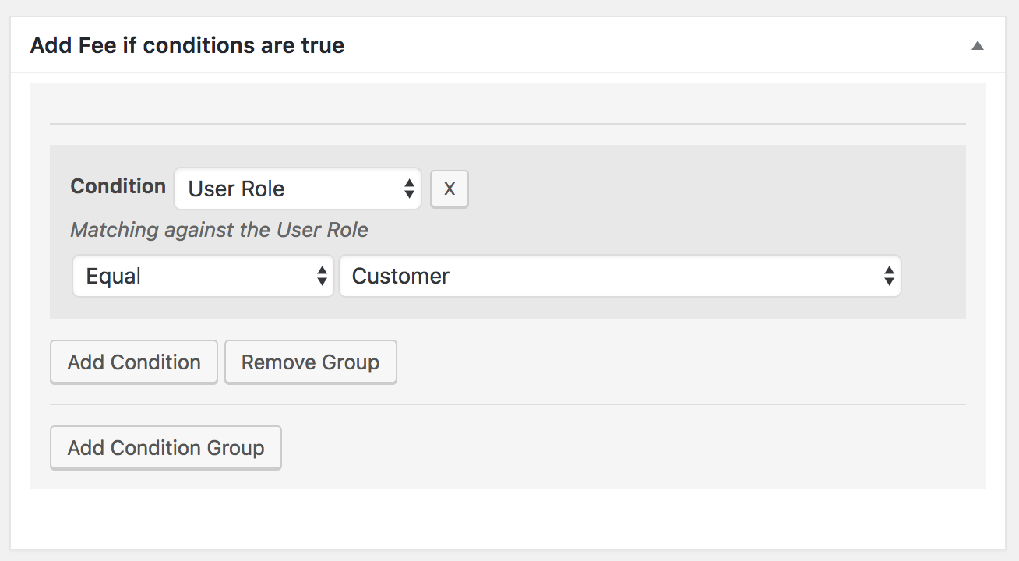
Task: Click the arrows on the Customer select
Action: pyautogui.click(x=888, y=276)
